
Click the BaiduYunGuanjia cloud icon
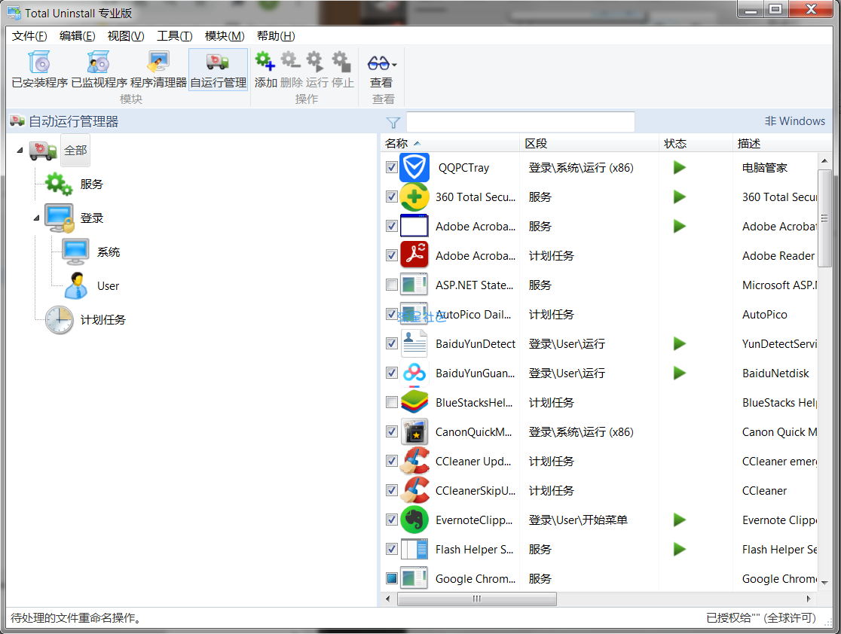coord(414,373)
